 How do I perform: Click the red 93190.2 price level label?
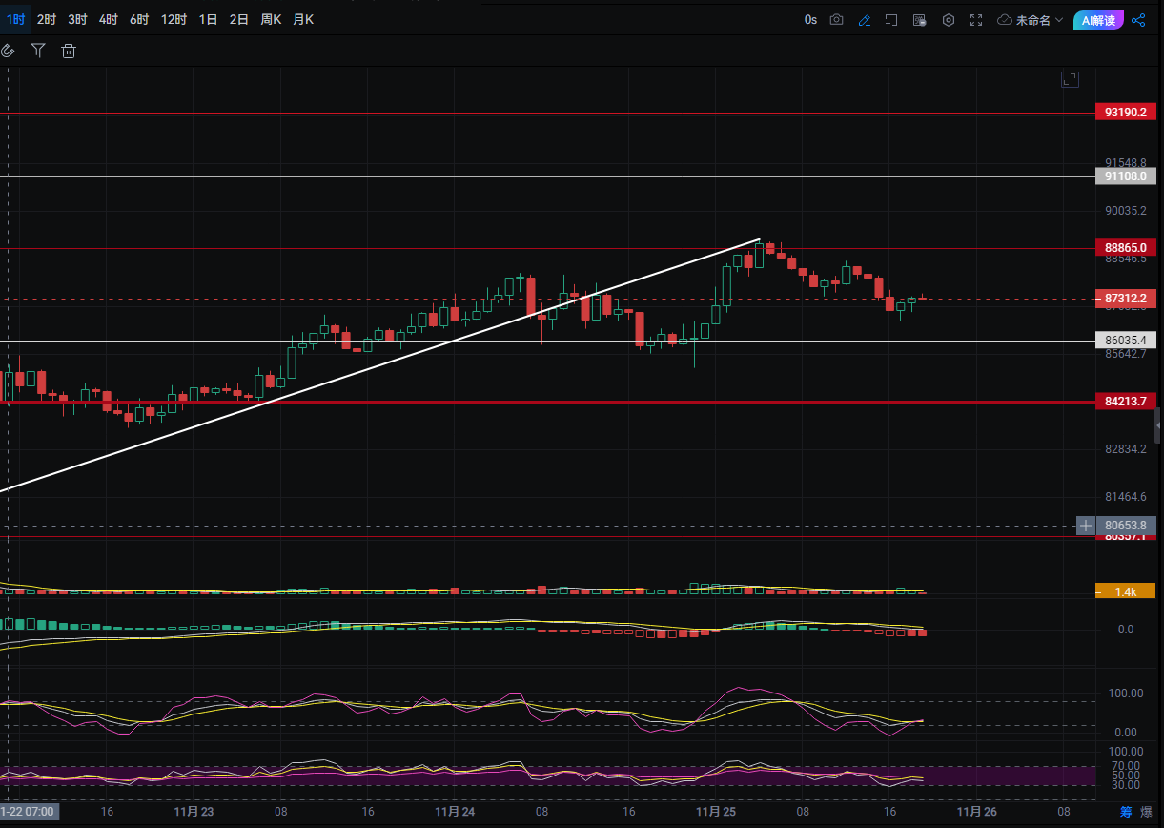click(x=1125, y=113)
